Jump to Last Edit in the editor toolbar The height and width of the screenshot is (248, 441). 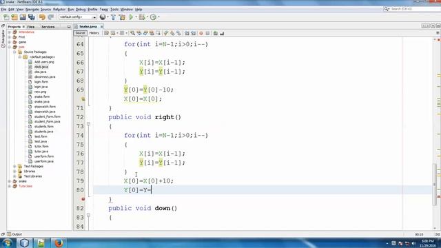(106, 33)
